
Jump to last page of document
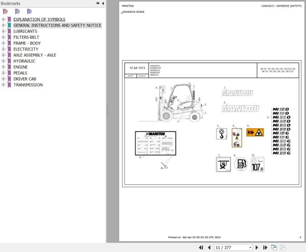pos(265,247)
